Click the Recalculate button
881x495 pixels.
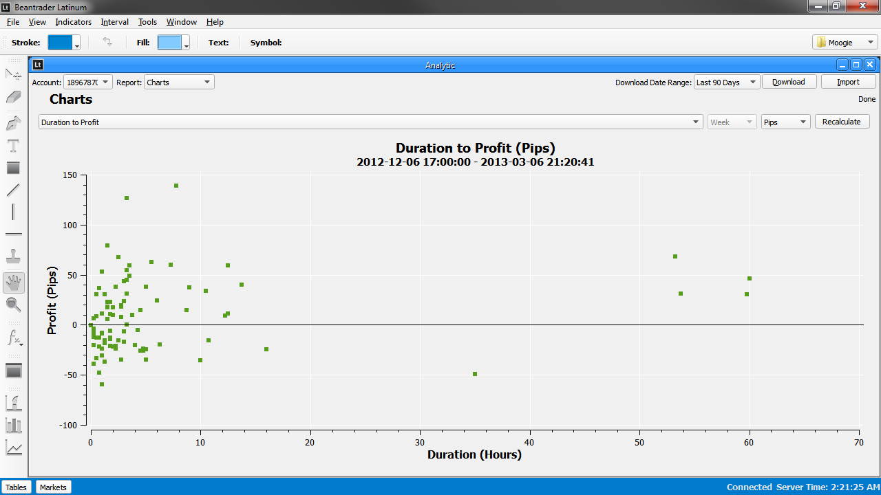point(842,122)
